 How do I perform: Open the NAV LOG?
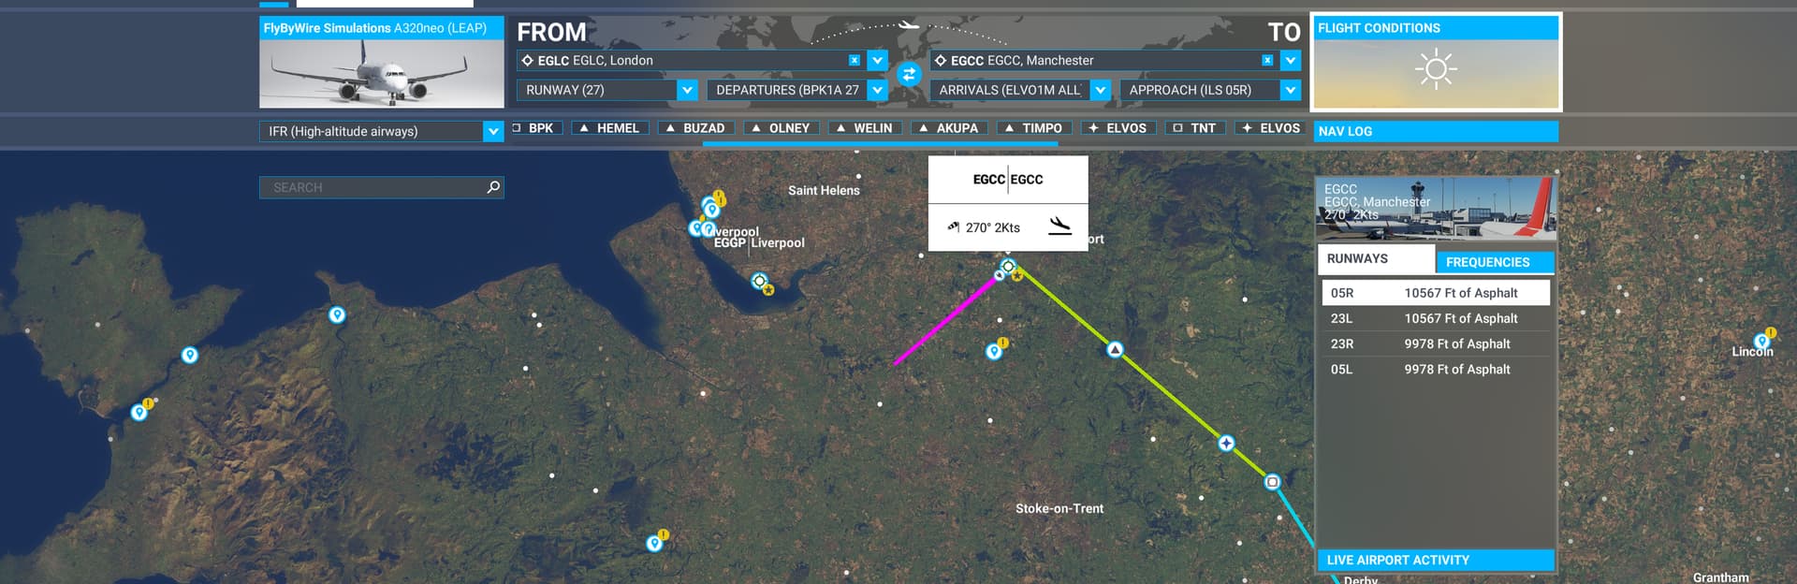tap(1435, 131)
